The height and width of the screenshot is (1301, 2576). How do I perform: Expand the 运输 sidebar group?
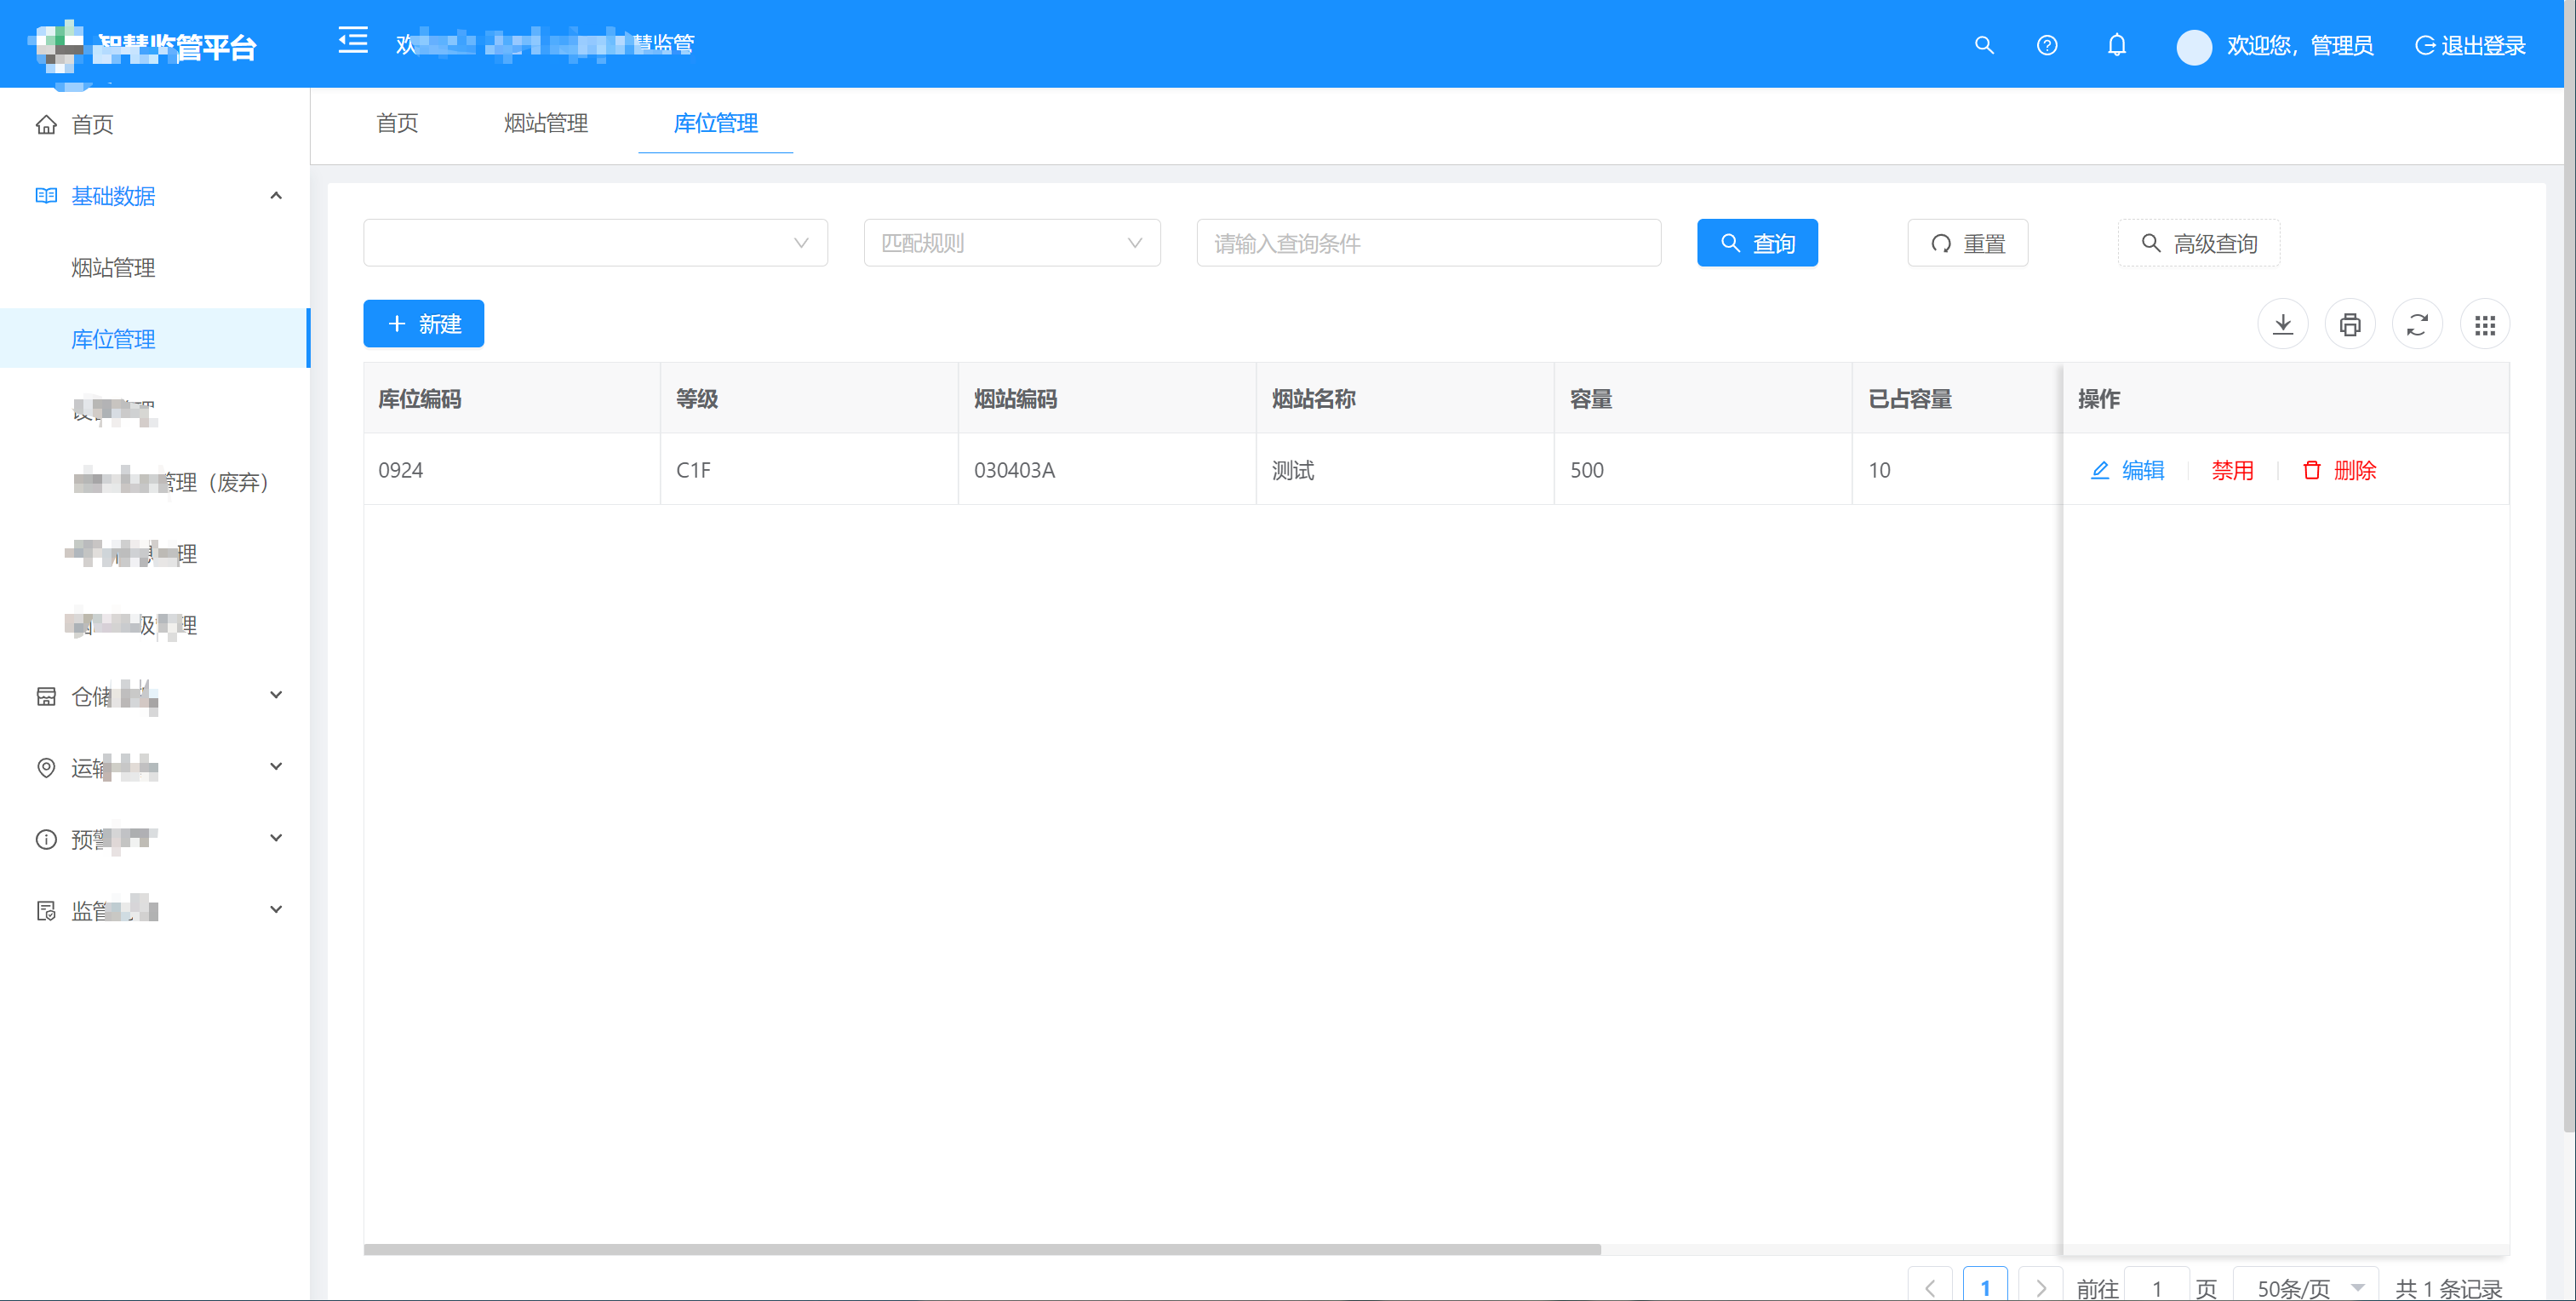[155, 767]
